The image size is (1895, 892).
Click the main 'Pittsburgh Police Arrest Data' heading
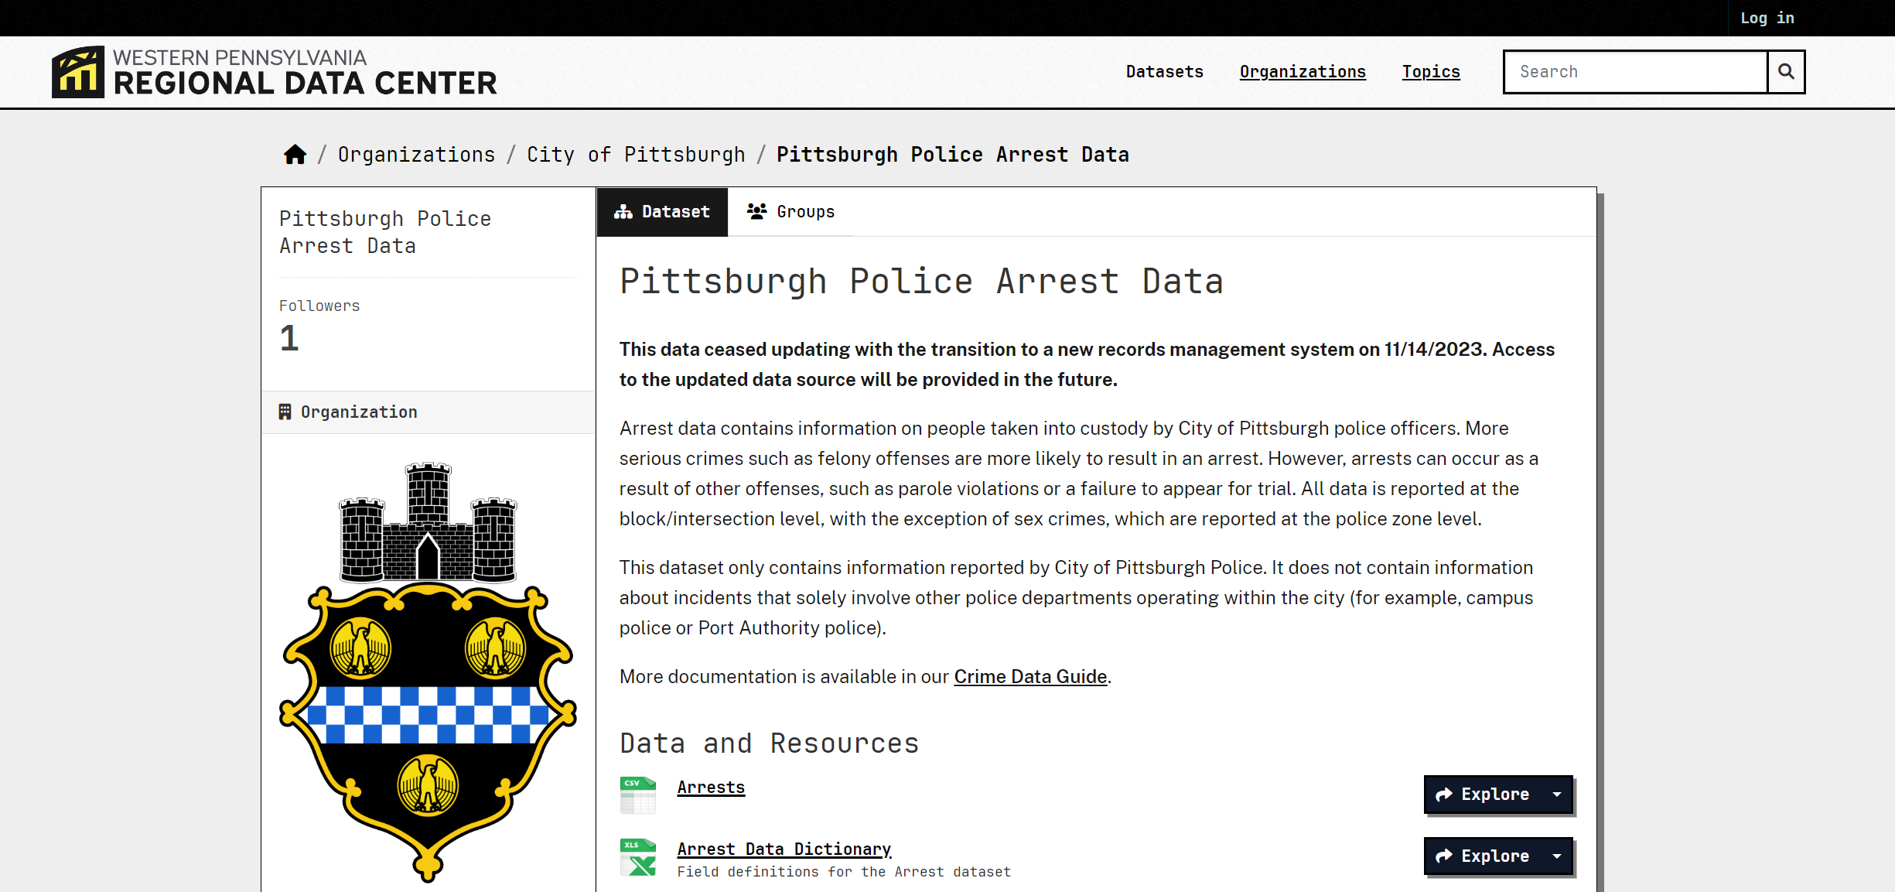tap(922, 282)
